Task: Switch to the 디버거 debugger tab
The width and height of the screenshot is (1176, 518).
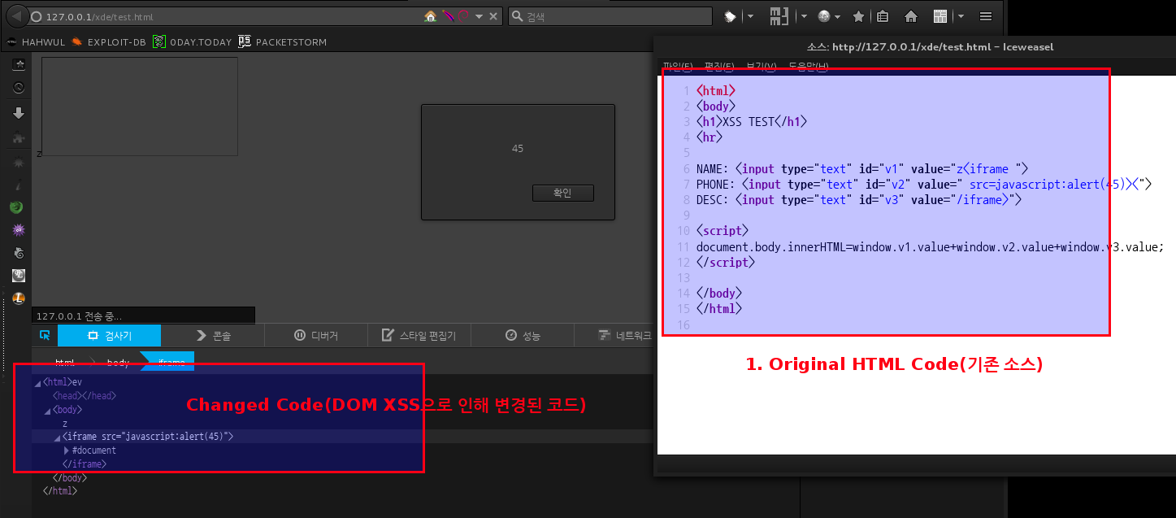Action: [x=315, y=335]
